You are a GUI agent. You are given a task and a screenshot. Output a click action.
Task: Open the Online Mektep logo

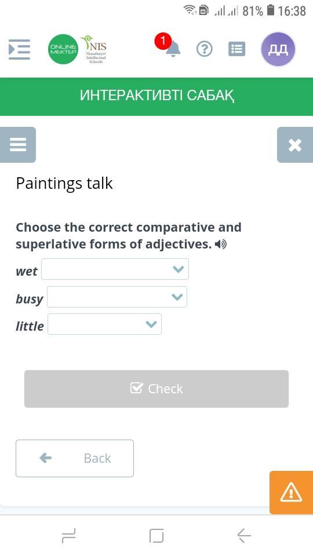point(63,49)
